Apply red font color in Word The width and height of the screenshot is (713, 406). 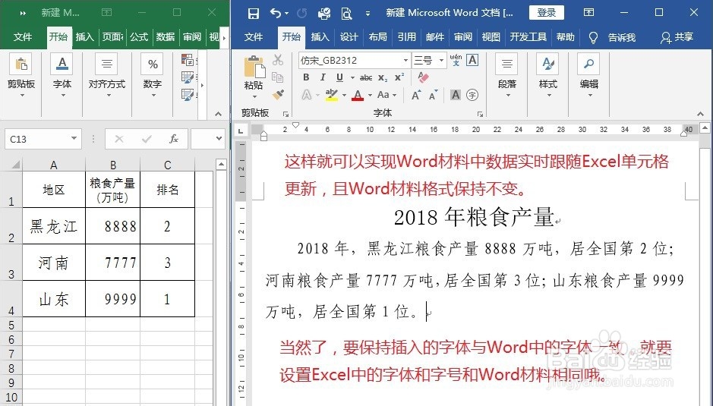point(358,95)
